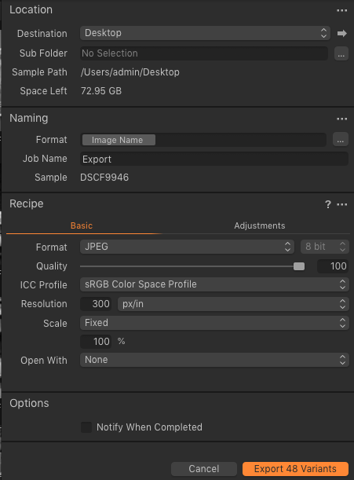
Task: Click the Export 48 Variants button
Action: point(295,469)
